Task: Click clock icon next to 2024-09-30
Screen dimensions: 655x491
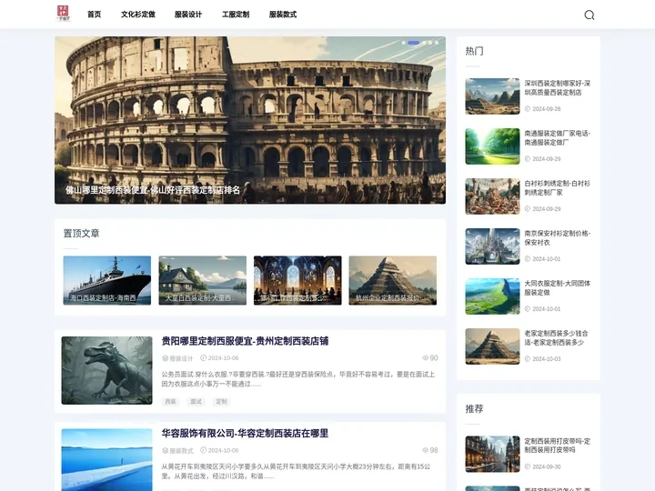Action: [x=528, y=466]
